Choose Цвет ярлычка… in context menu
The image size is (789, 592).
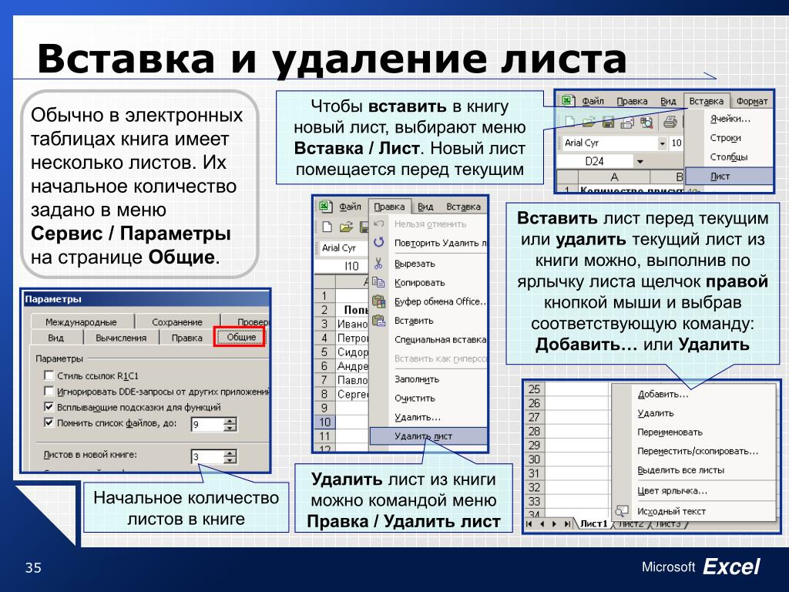point(693,491)
